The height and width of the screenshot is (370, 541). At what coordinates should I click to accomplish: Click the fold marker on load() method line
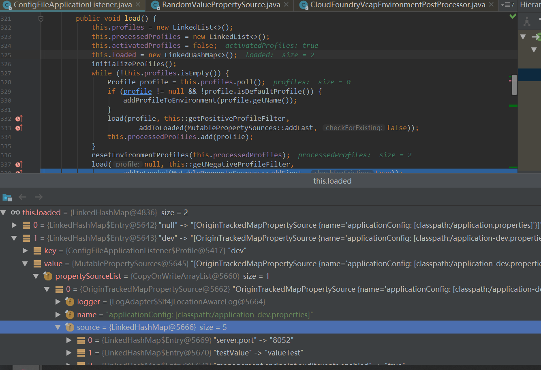41,19
